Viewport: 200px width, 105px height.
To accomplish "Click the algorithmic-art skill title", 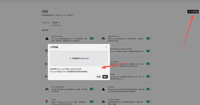I will (x=114, y=36).
